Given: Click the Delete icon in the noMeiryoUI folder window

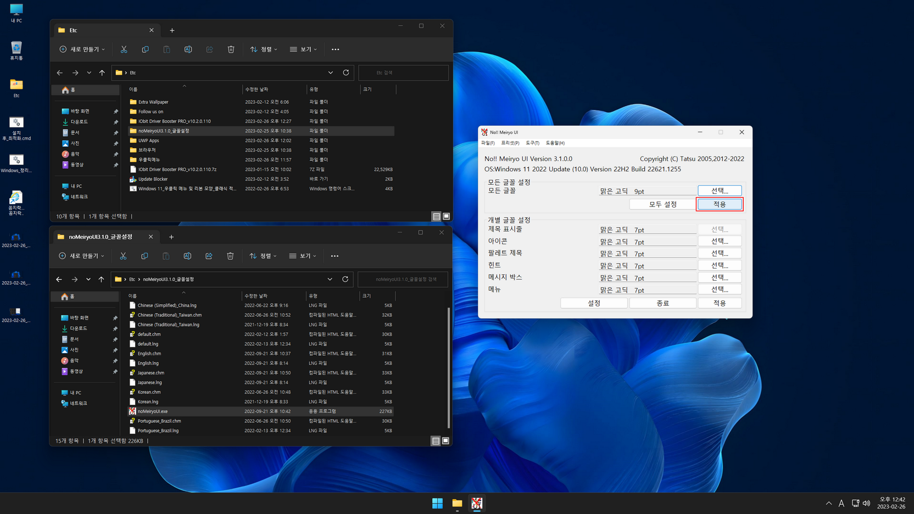Looking at the screenshot, I should click(230, 256).
